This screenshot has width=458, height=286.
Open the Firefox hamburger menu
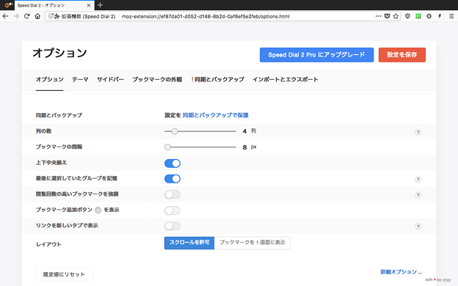coord(451,16)
